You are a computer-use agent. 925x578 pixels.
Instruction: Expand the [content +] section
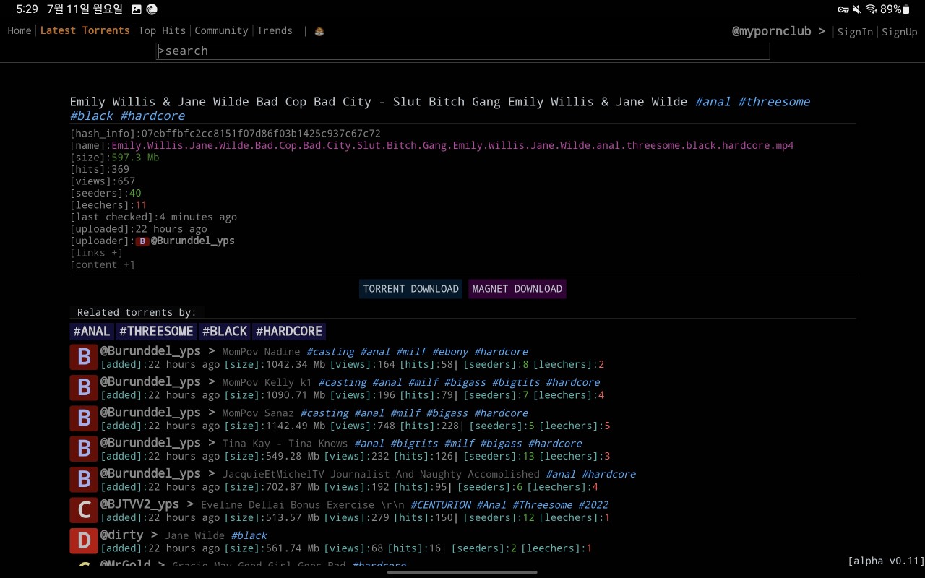(x=103, y=265)
